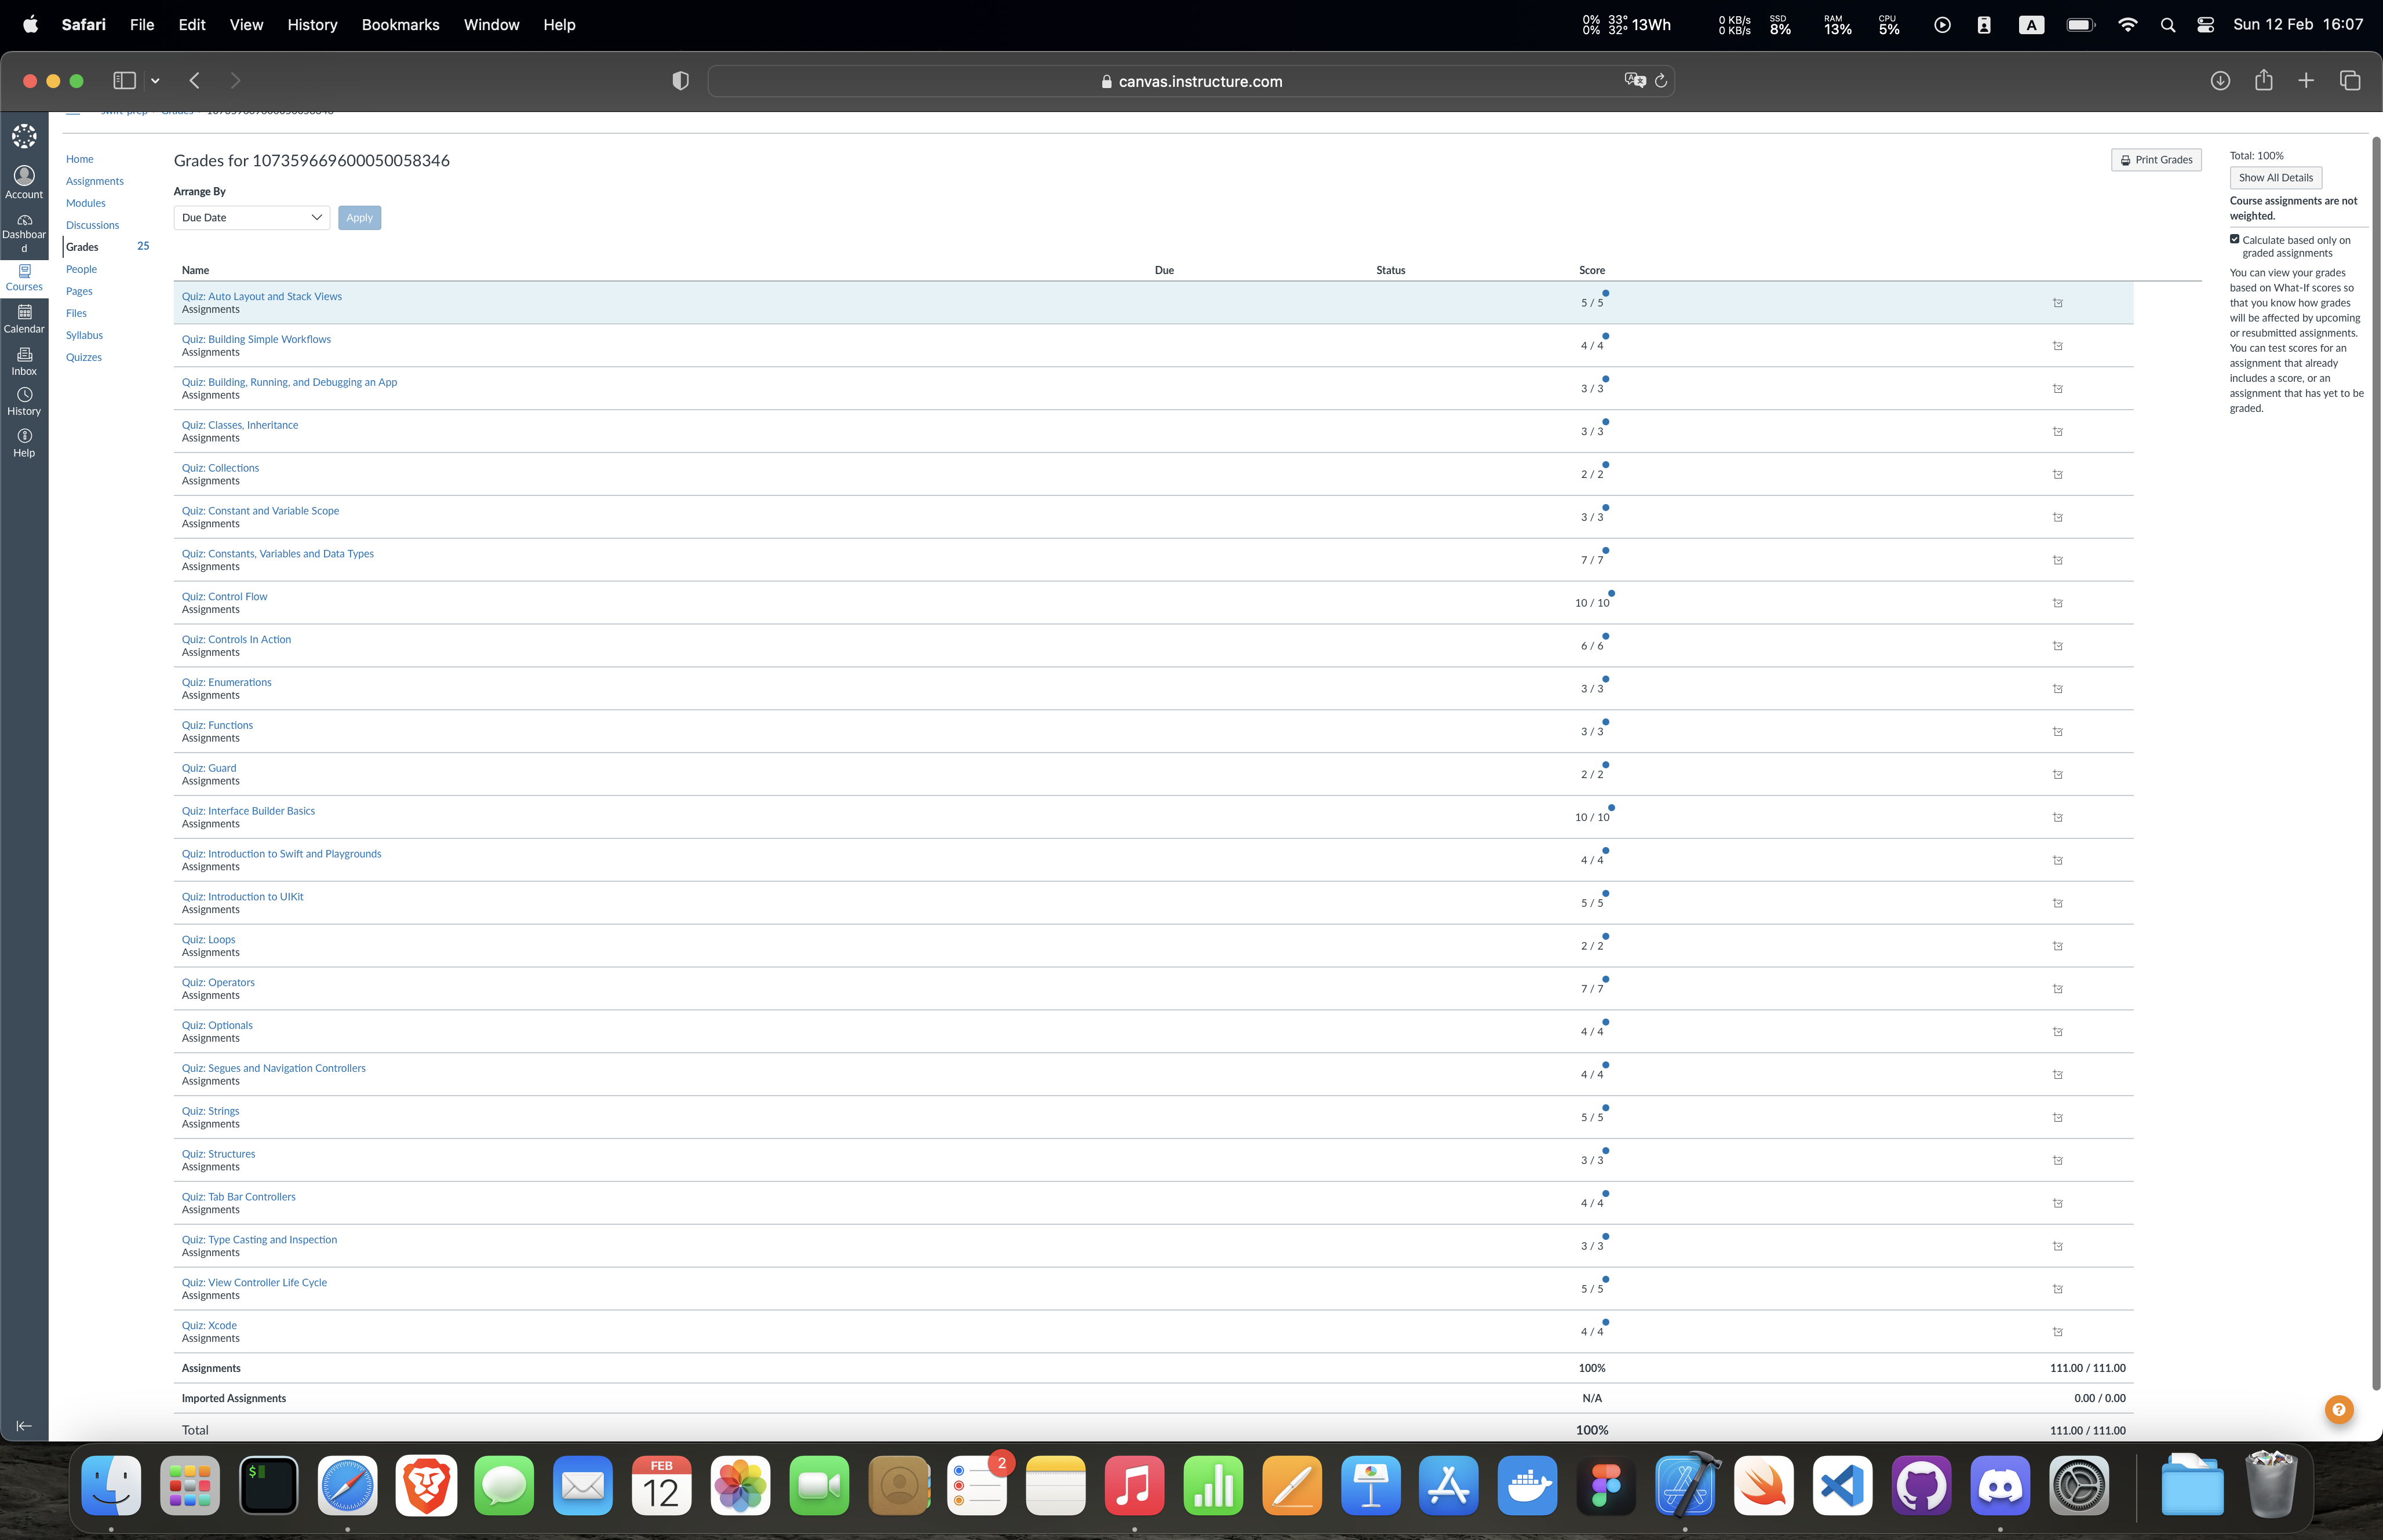This screenshot has width=2383, height=1540.
Task: Toggle Calculate based only on graded assignments
Action: point(2234,239)
